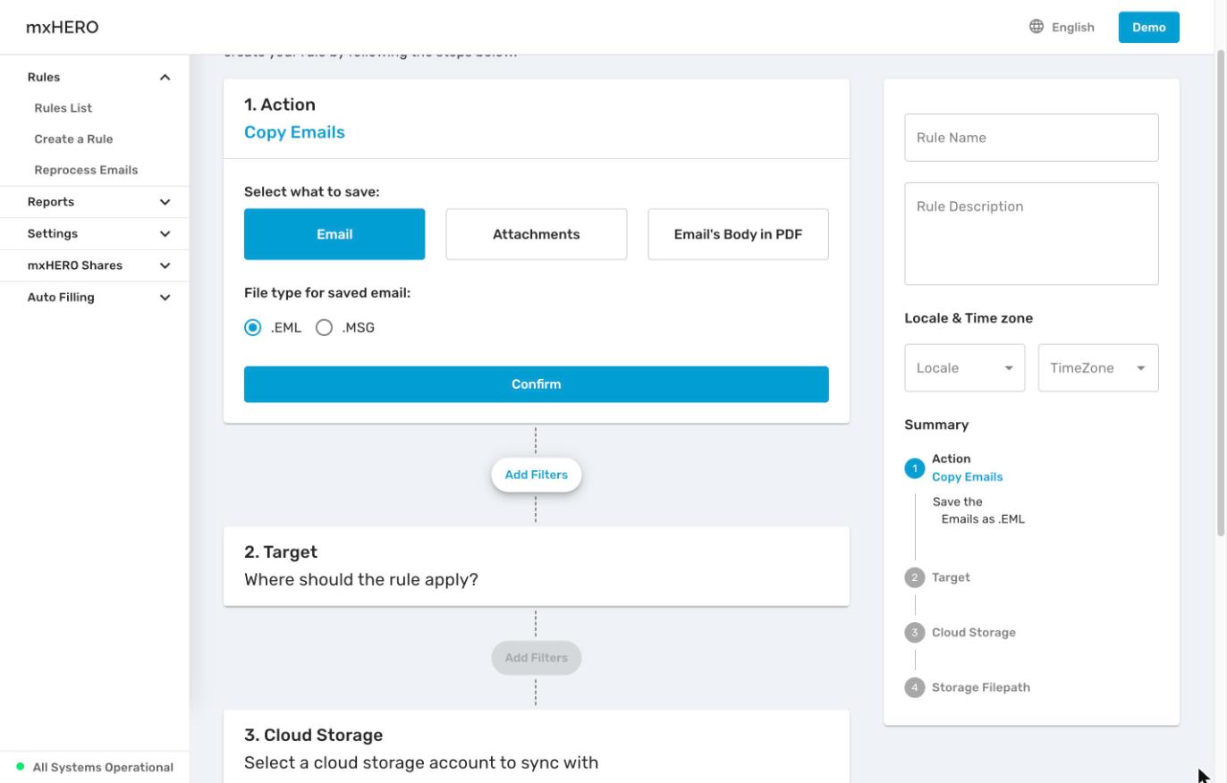Choose Email's Body in PDF option
The height and width of the screenshot is (783, 1227).
pyautogui.click(x=738, y=234)
